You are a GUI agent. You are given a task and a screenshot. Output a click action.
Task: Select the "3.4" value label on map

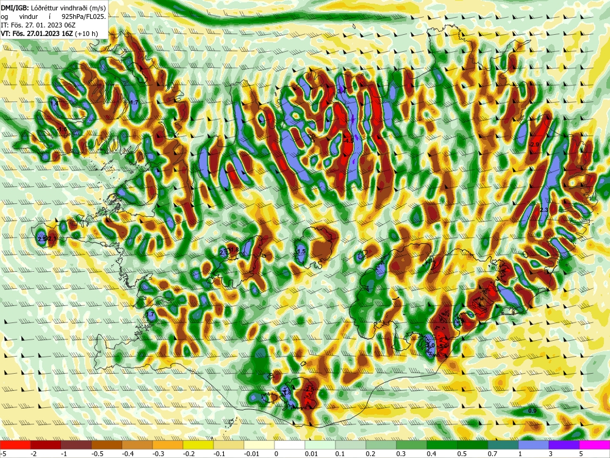click(341, 91)
